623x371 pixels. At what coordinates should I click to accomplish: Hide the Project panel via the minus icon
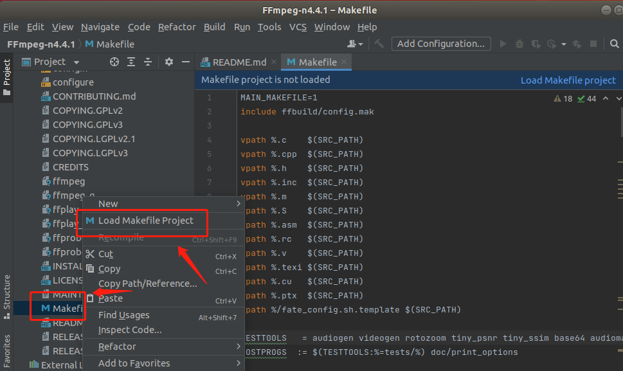coord(185,62)
